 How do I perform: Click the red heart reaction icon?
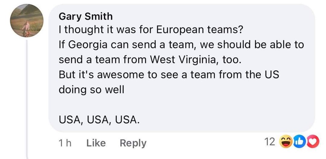[x=313, y=142]
